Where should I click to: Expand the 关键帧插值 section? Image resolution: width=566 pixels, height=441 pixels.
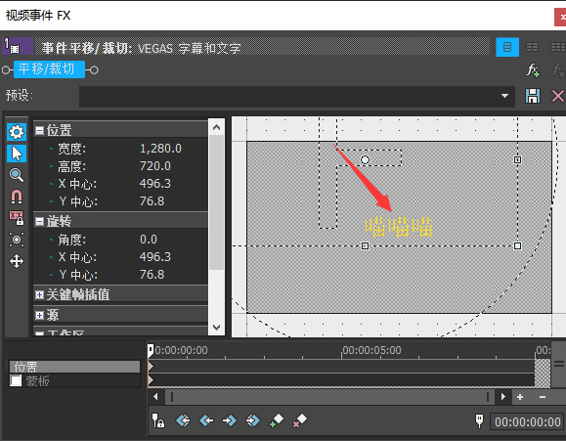coord(39,294)
